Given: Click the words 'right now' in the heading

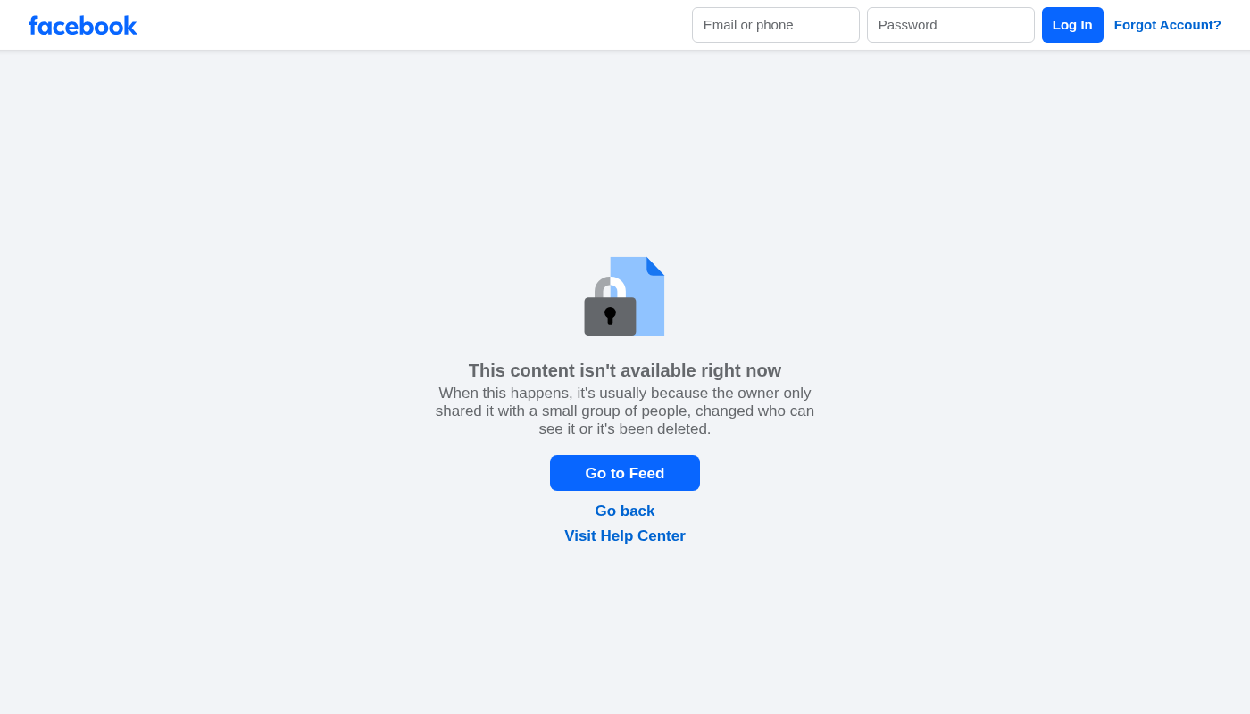Looking at the screenshot, I should coord(741,370).
